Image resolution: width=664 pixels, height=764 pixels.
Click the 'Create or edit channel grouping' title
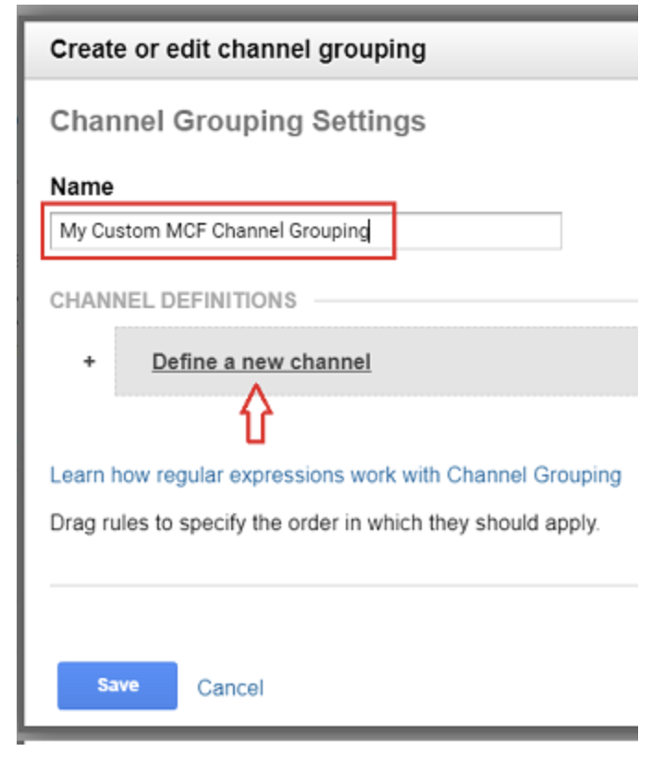pyautogui.click(x=239, y=50)
